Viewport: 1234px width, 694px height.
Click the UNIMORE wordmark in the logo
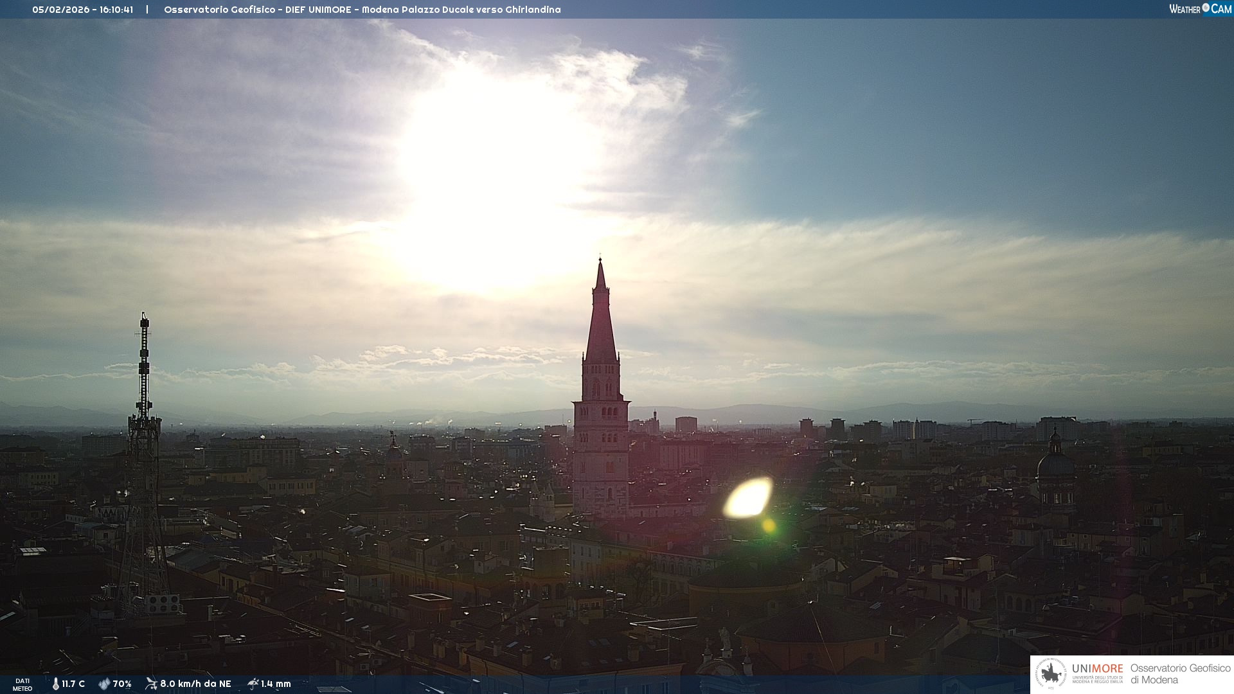[1097, 668]
